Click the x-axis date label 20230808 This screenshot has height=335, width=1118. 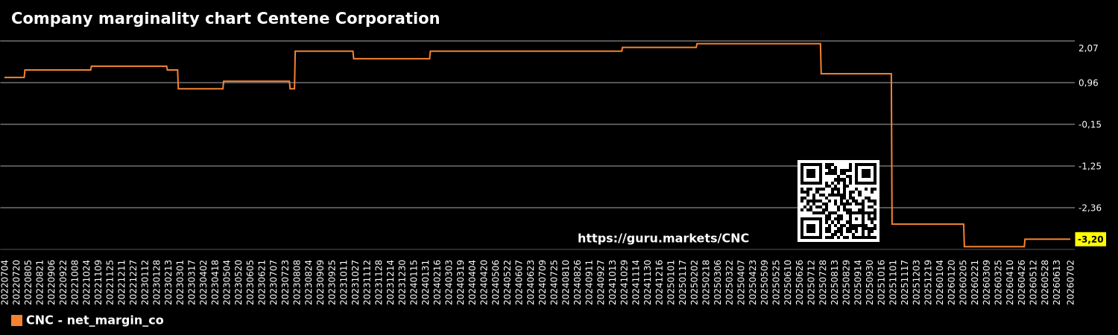297,282
